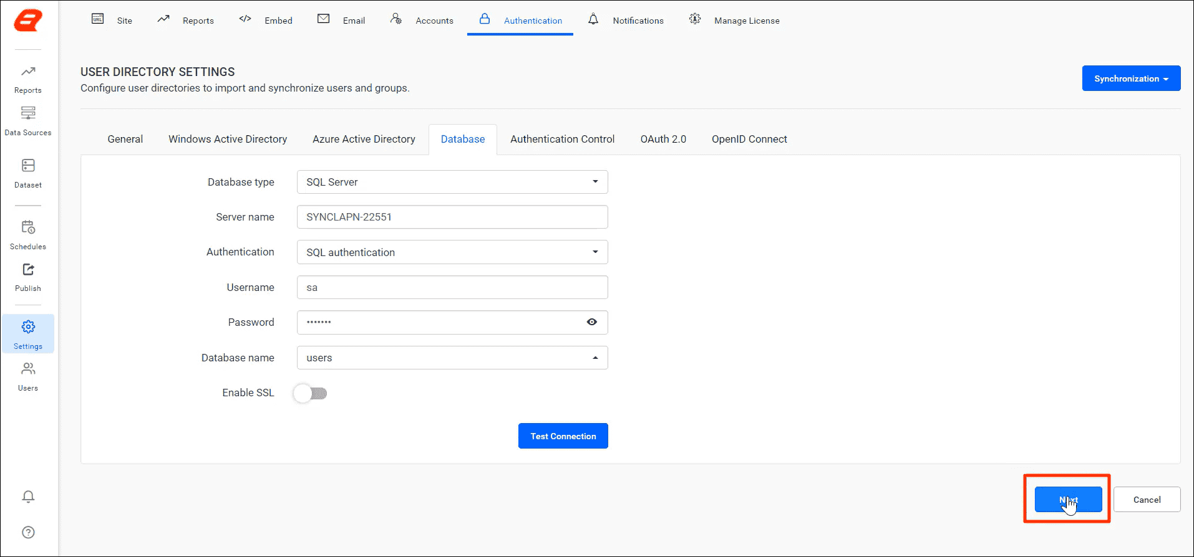Switch to Authentication Control tab
The width and height of the screenshot is (1194, 557).
(563, 139)
